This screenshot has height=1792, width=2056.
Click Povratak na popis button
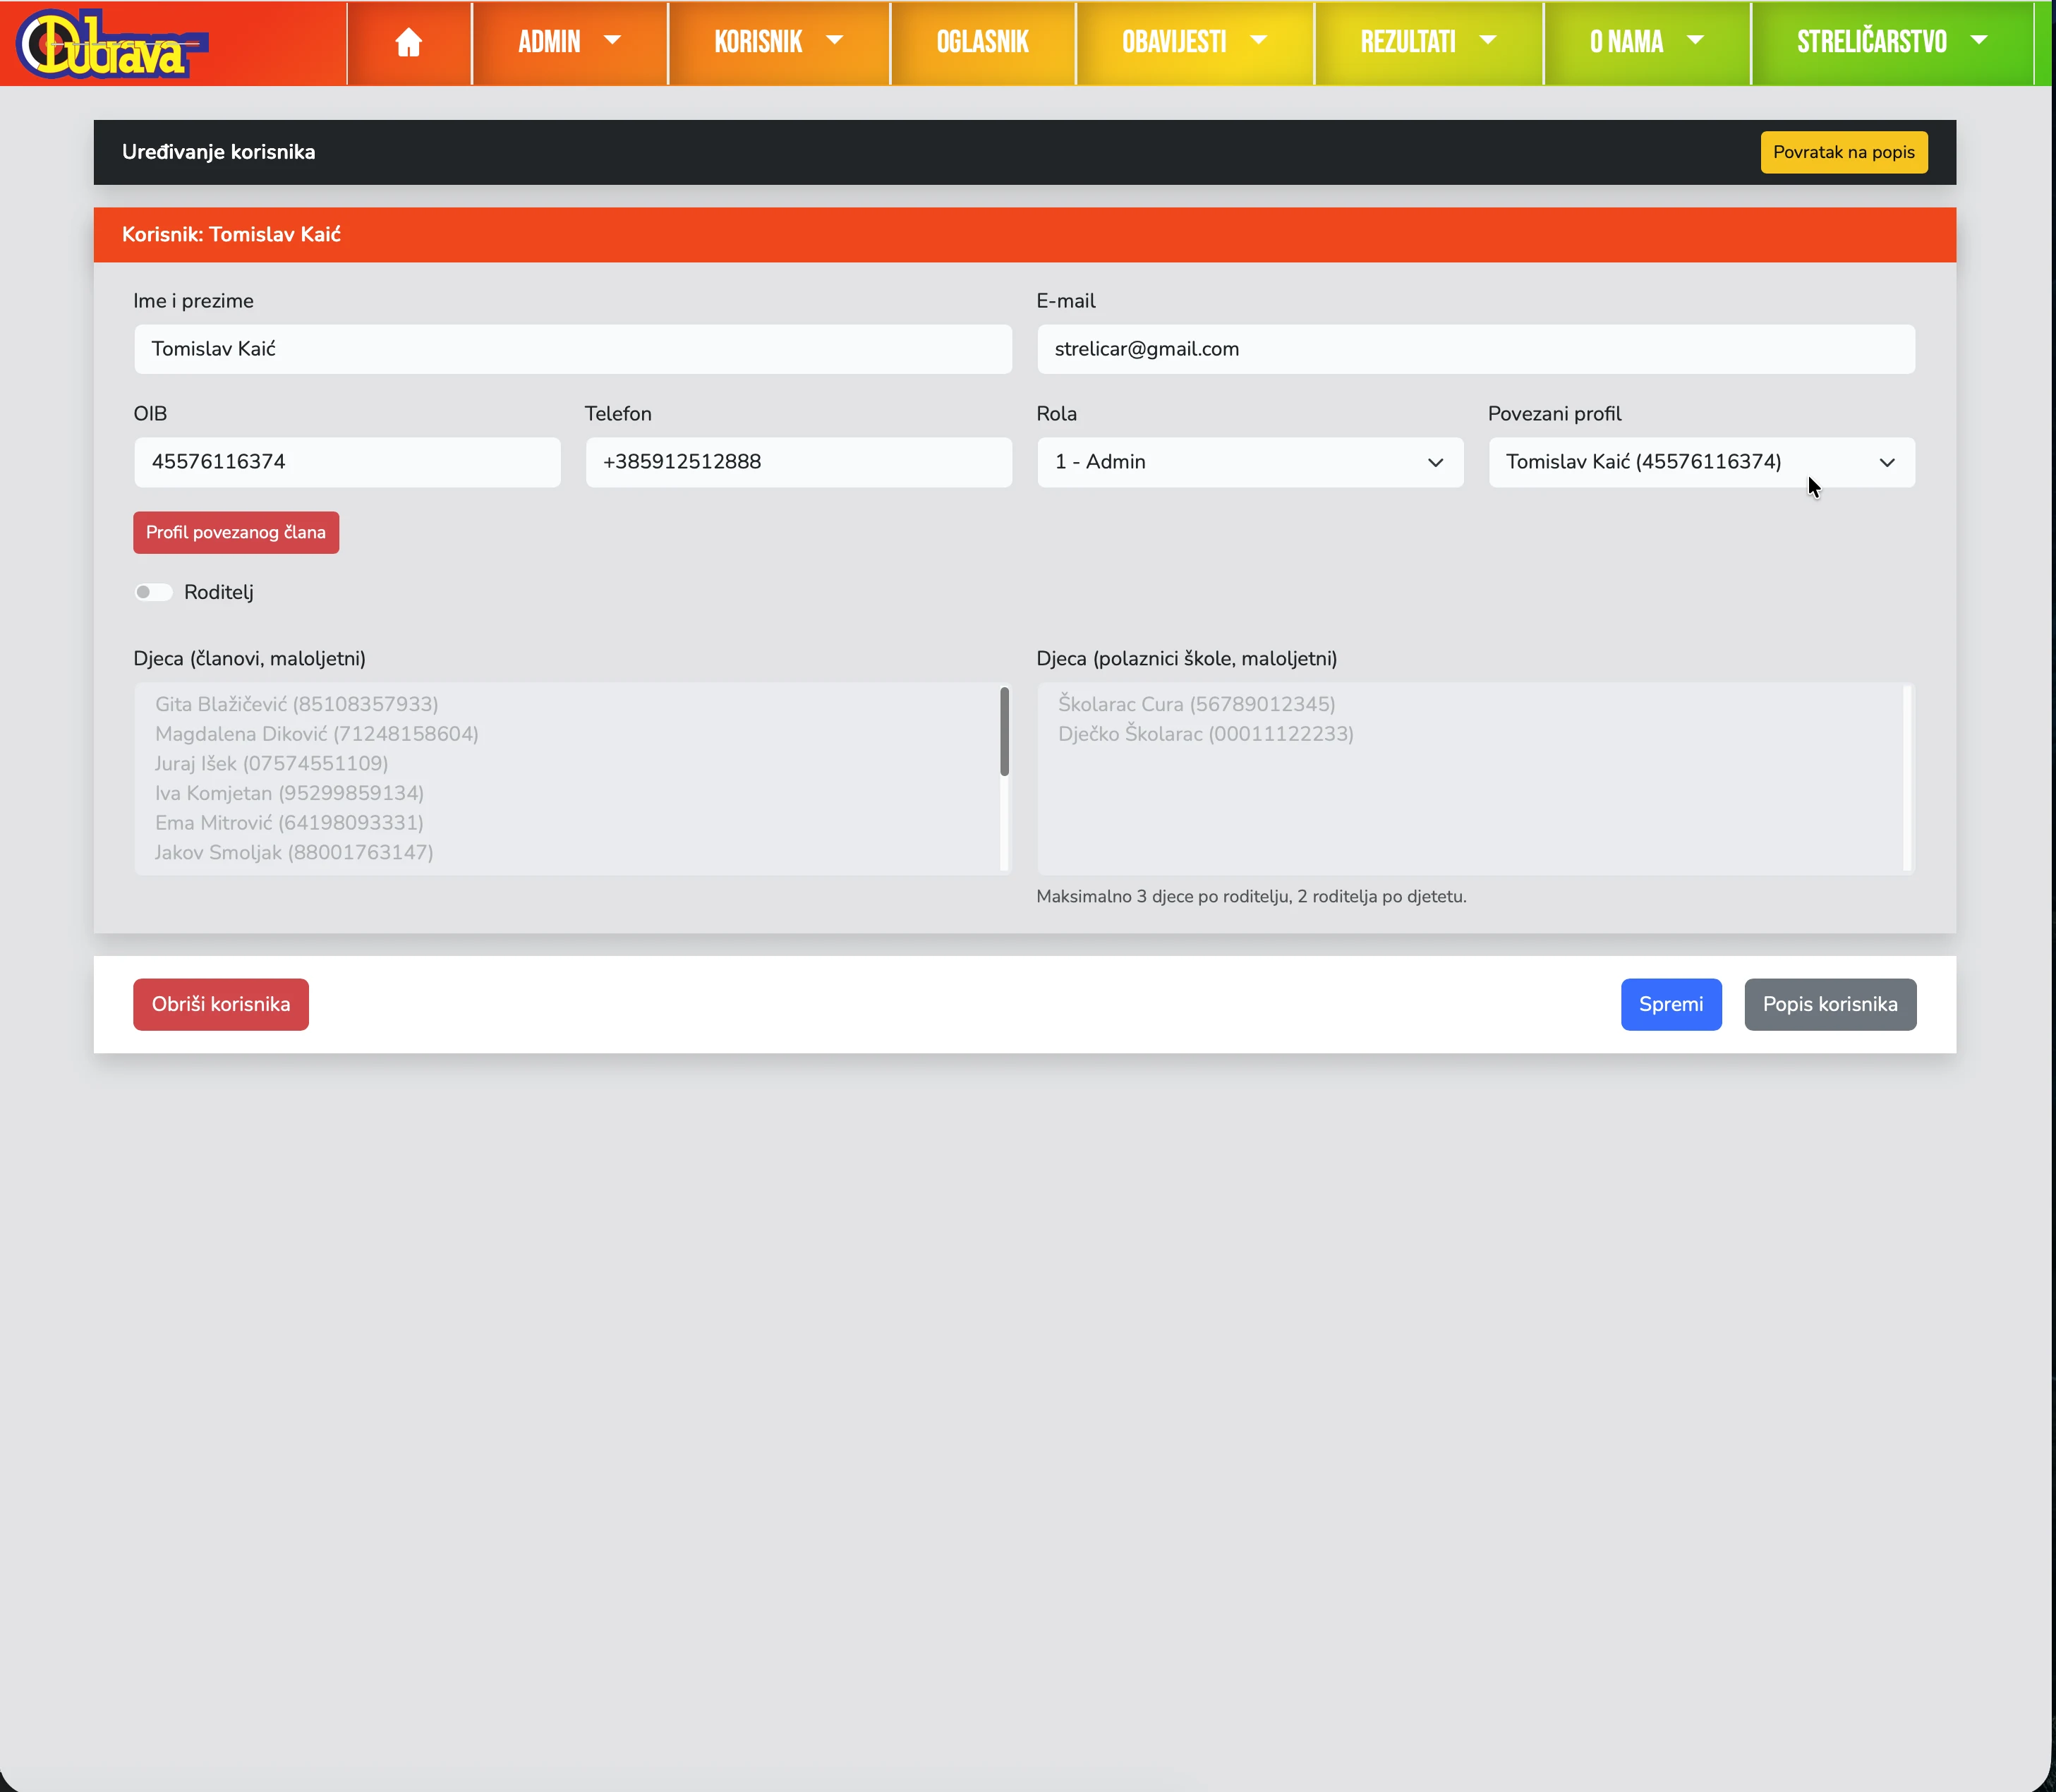(x=1843, y=152)
